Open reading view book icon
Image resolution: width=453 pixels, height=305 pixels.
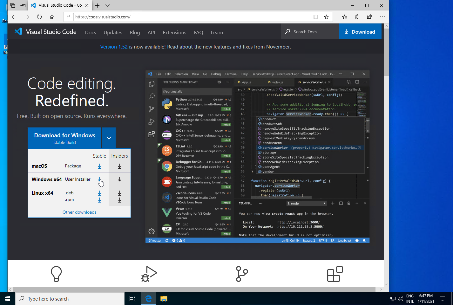(316, 17)
